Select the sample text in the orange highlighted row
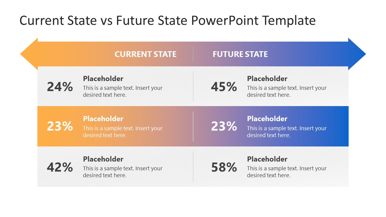 (123, 132)
